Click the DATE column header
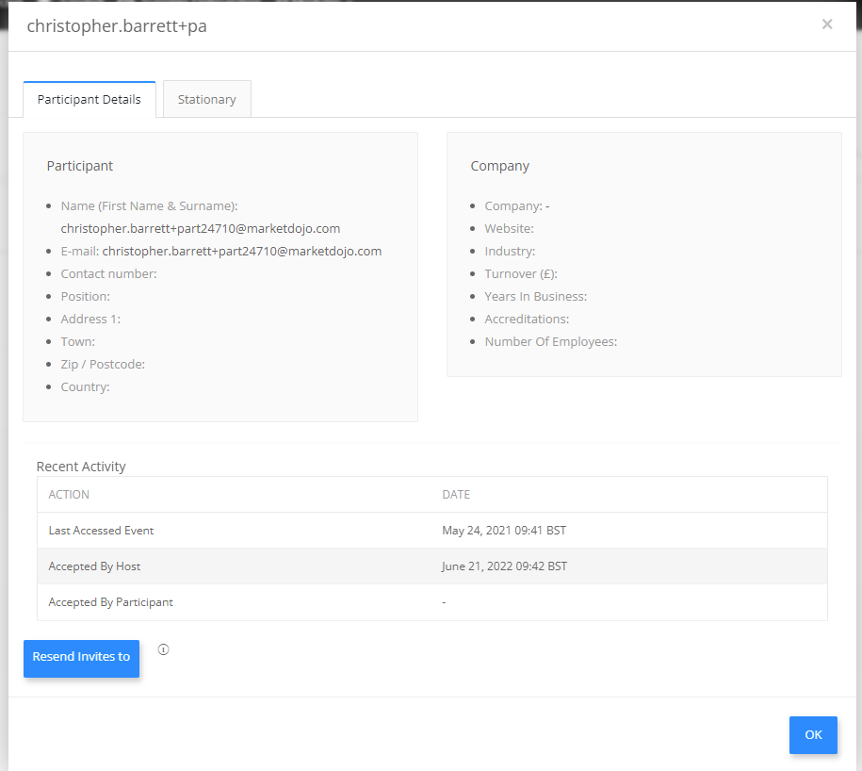Viewport: 862px width, 771px height. (456, 495)
